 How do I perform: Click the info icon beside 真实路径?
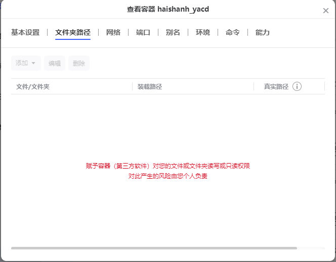[x=297, y=86]
